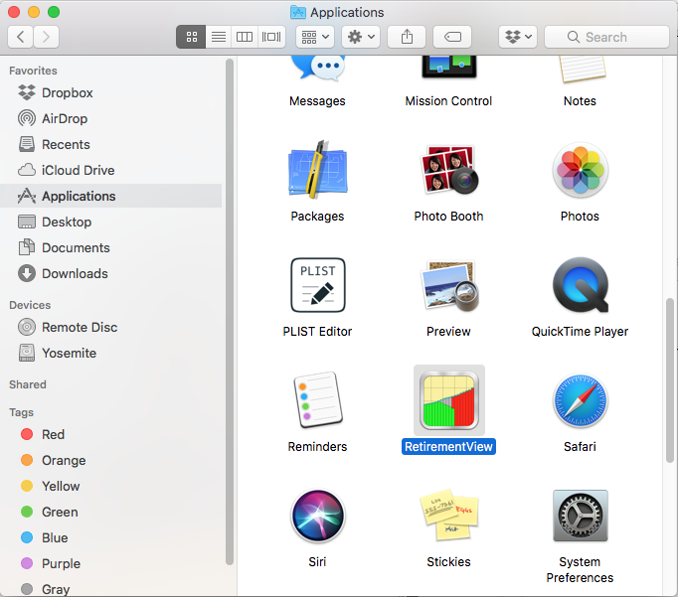This screenshot has height=597, width=678.
Task: Open Desktop in the sidebar
Action: (x=111, y=223)
